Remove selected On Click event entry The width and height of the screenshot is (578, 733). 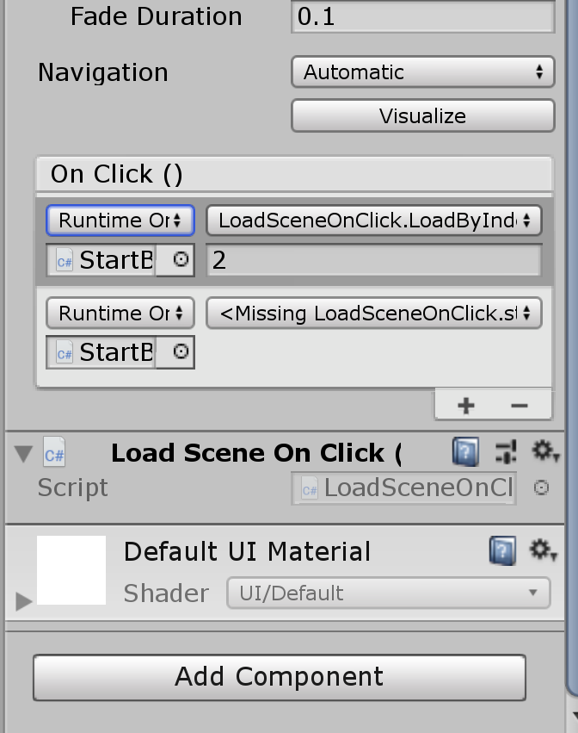pos(519,405)
